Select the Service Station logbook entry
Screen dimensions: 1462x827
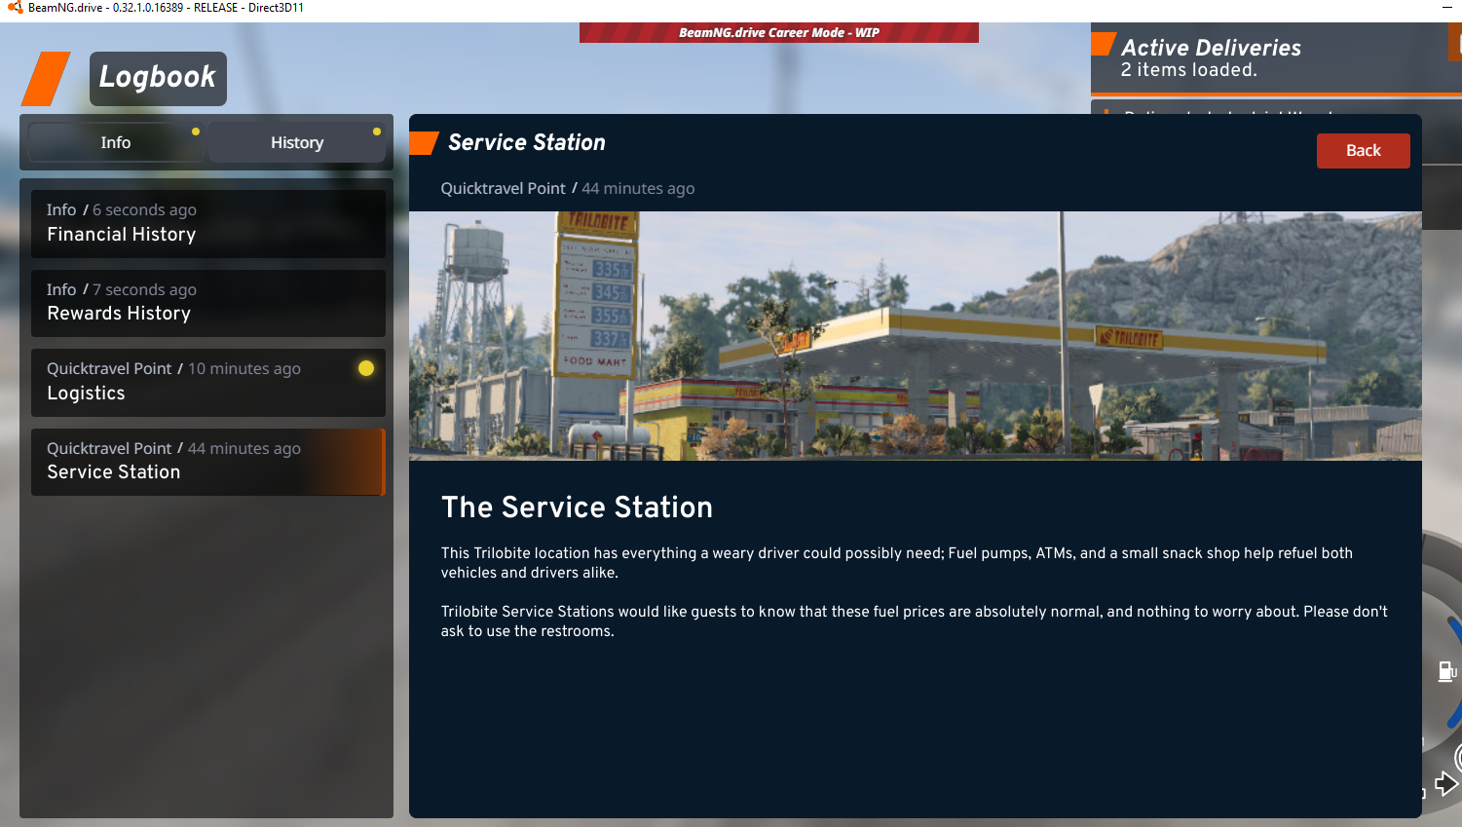208,462
